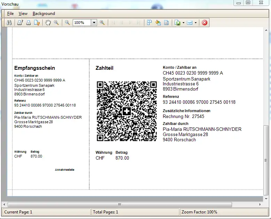271x219 pixels.
Task: Click the Zahlteil reference number 93 24410 00086
Action: coord(199,102)
